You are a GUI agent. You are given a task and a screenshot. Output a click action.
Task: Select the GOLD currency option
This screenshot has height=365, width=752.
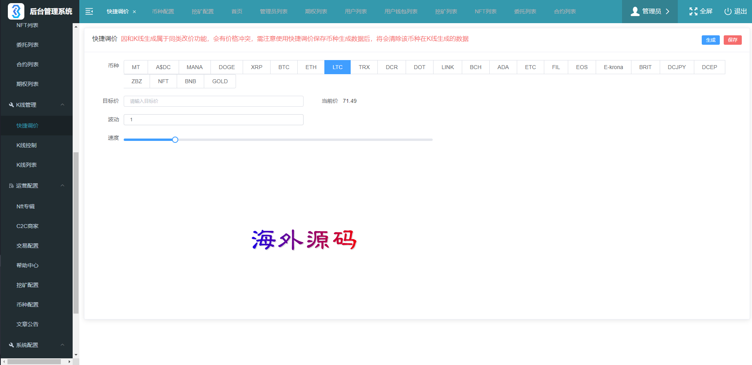point(220,81)
